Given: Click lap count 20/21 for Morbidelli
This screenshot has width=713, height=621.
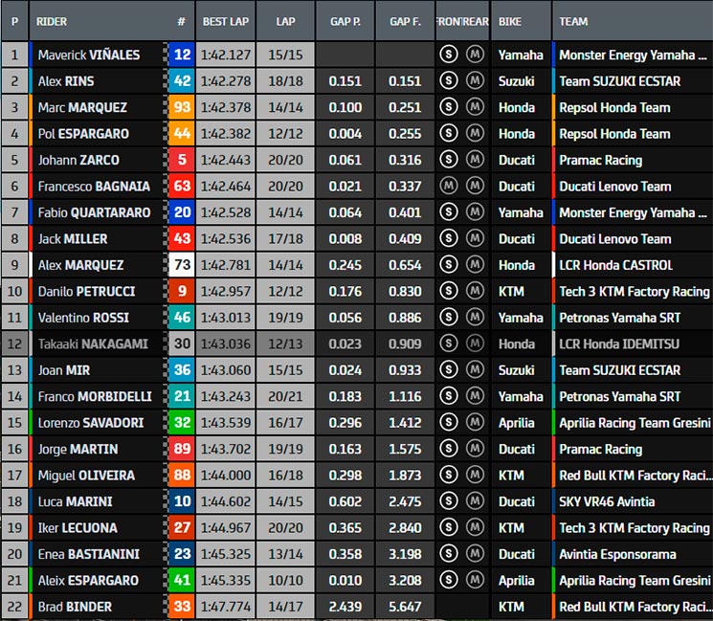Looking at the screenshot, I should [x=285, y=396].
